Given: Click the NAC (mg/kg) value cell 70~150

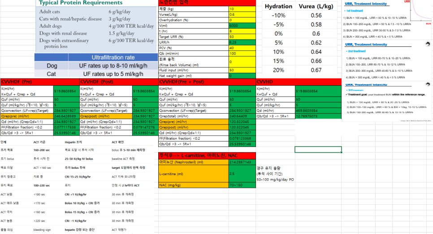Looking at the screenshot, I should coord(242,185).
